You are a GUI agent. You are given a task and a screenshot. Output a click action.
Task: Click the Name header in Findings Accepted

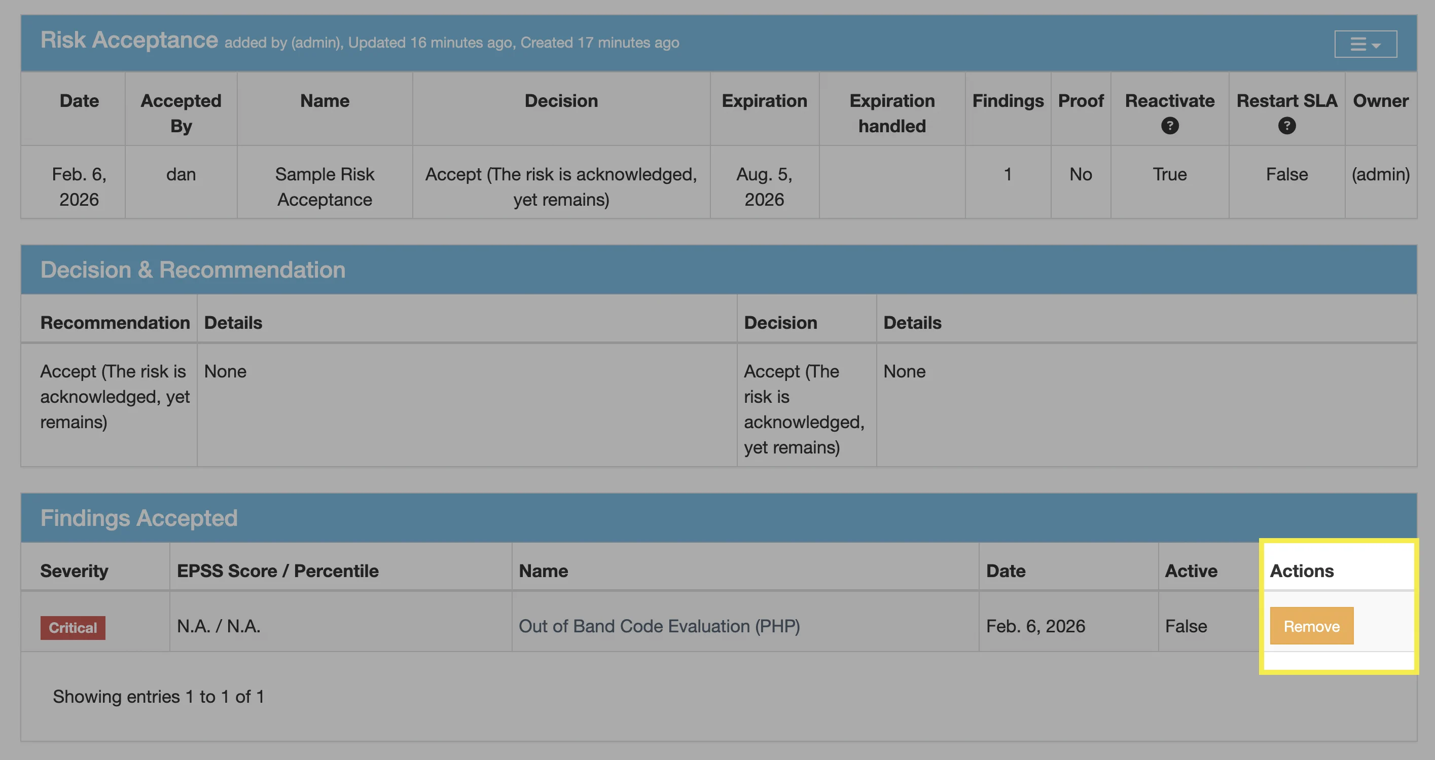coord(543,571)
